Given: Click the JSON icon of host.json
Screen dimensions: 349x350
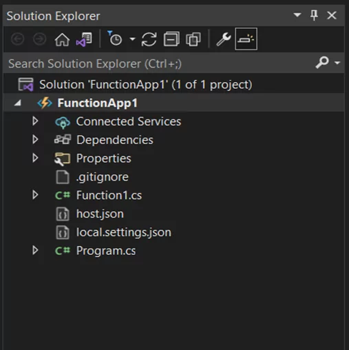Looking at the screenshot, I should coord(63,214).
